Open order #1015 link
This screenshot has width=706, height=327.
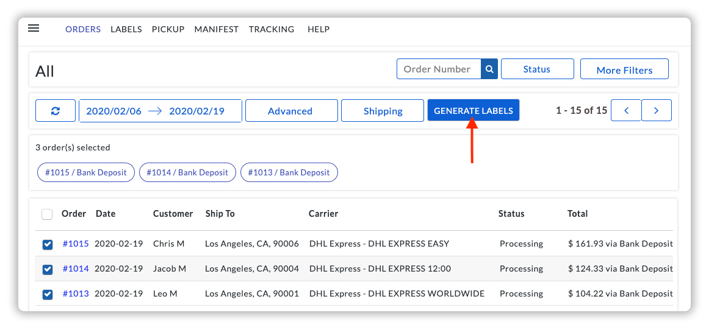click(x=76, y=244)
